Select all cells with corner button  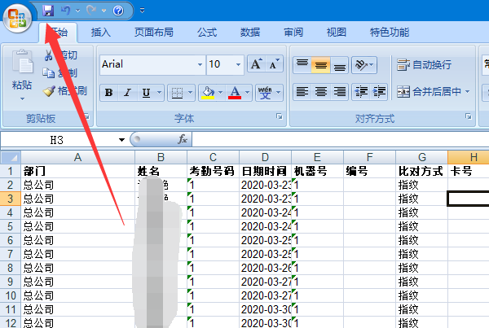[x=11, y=157]
